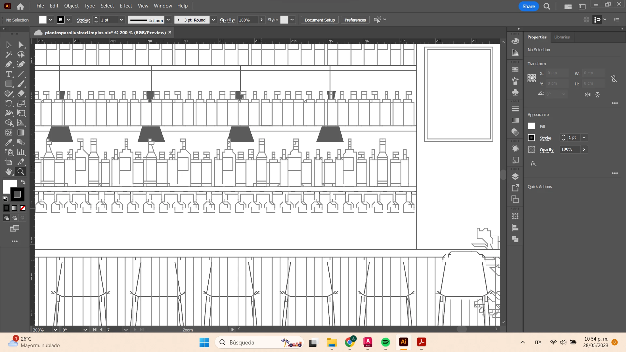Image resolution: width=626 pixels, height=352 pixels.
Task: Select the Type tool
Action: (9, 74)
